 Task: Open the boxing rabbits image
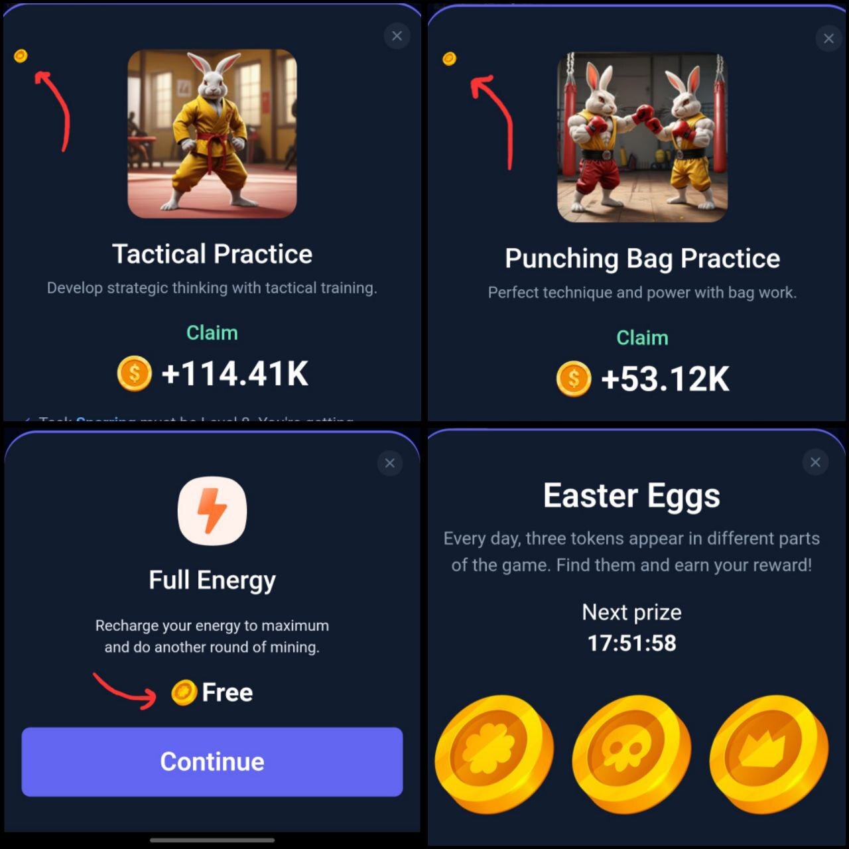(642, 137)
